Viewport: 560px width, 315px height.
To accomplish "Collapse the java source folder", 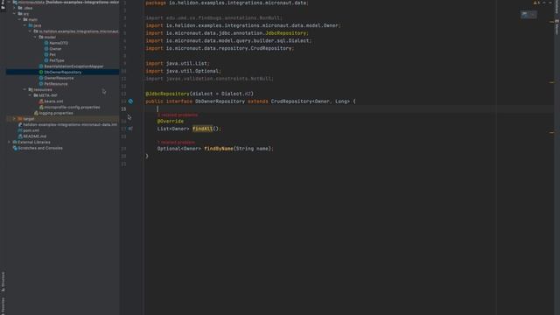I will pos(24,25).
